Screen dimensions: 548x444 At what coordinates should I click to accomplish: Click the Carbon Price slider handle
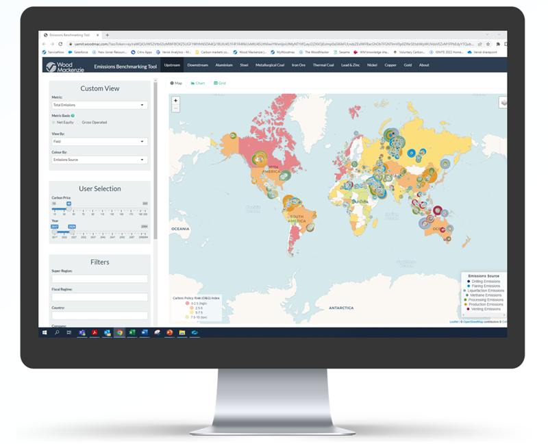[x=68, y=209]
